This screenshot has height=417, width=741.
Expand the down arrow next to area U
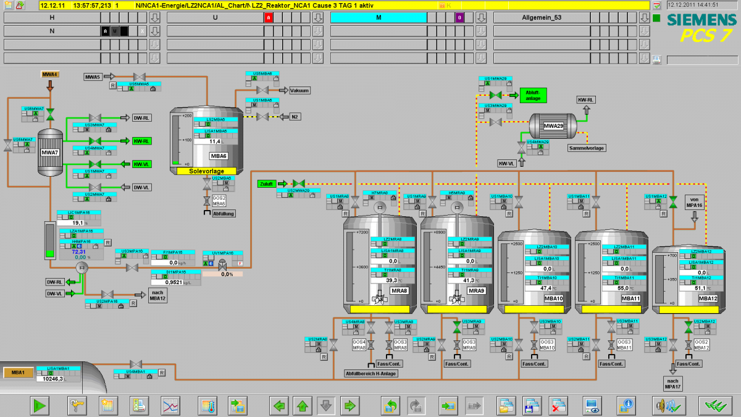click(318, 17)
